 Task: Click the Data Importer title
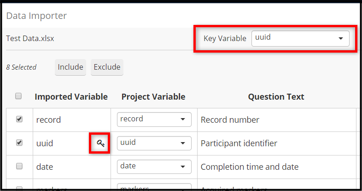[36, 16]
